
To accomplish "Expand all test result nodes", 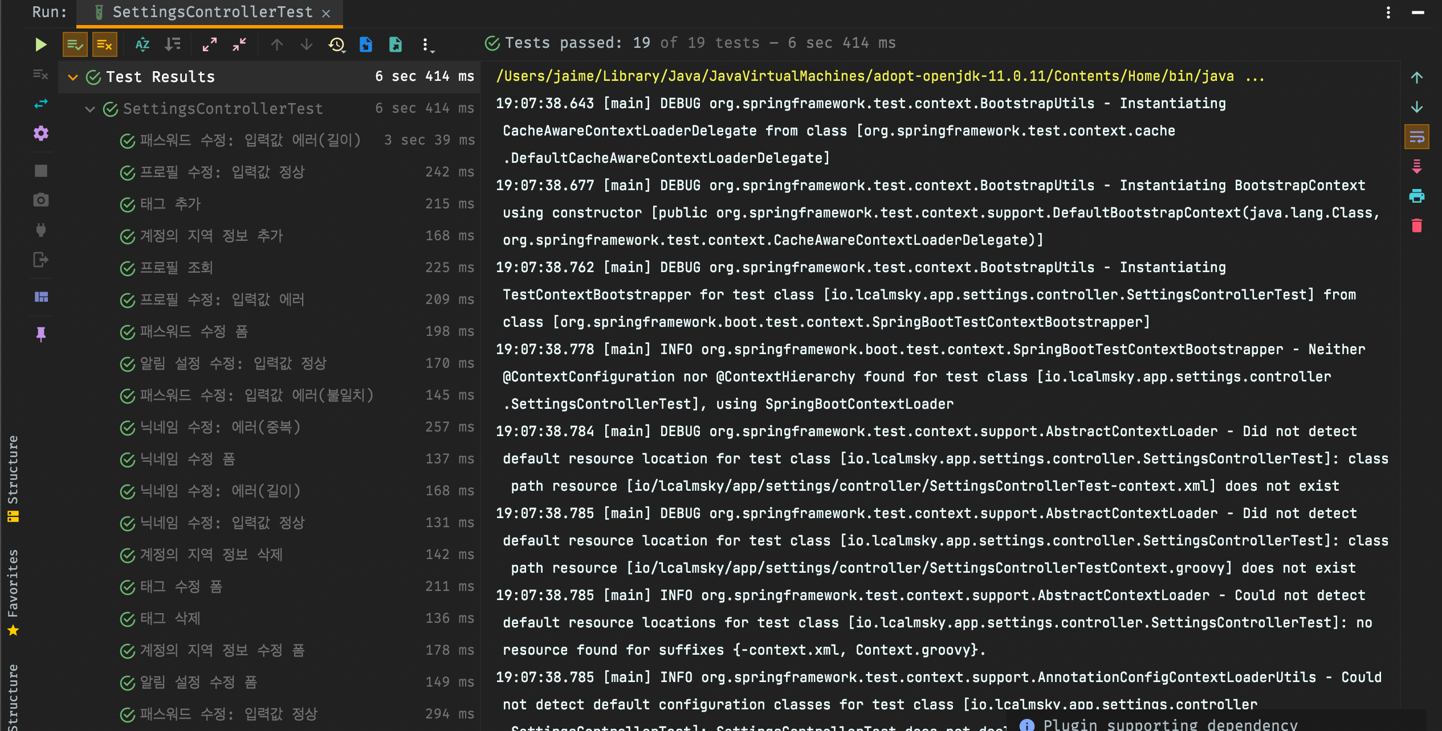I will click(x=210, y=44).
